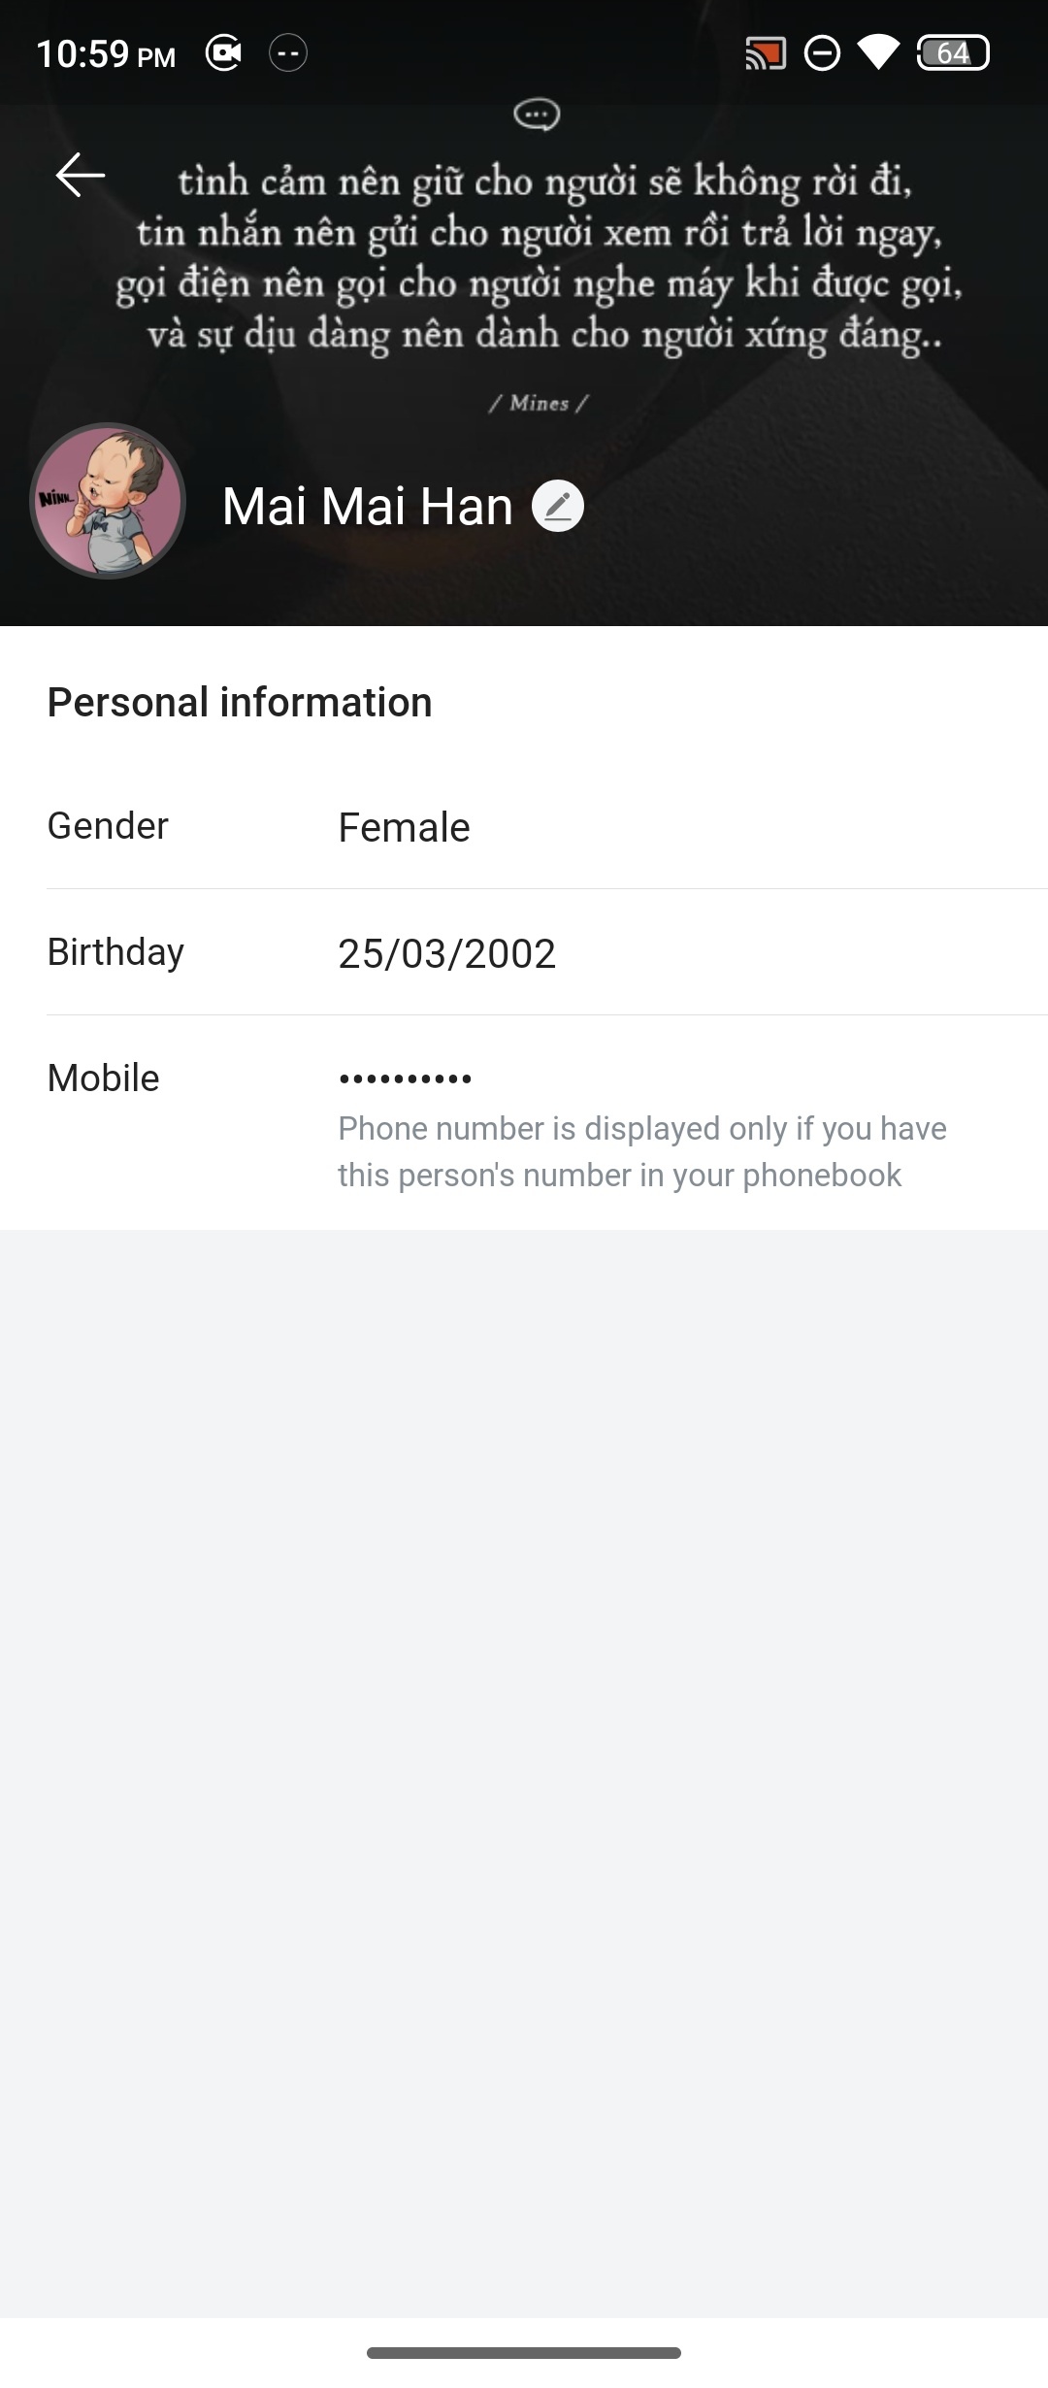The image size is (1048, 2388).
Task: Tap the battery level indicator
Action: point(952,53)
